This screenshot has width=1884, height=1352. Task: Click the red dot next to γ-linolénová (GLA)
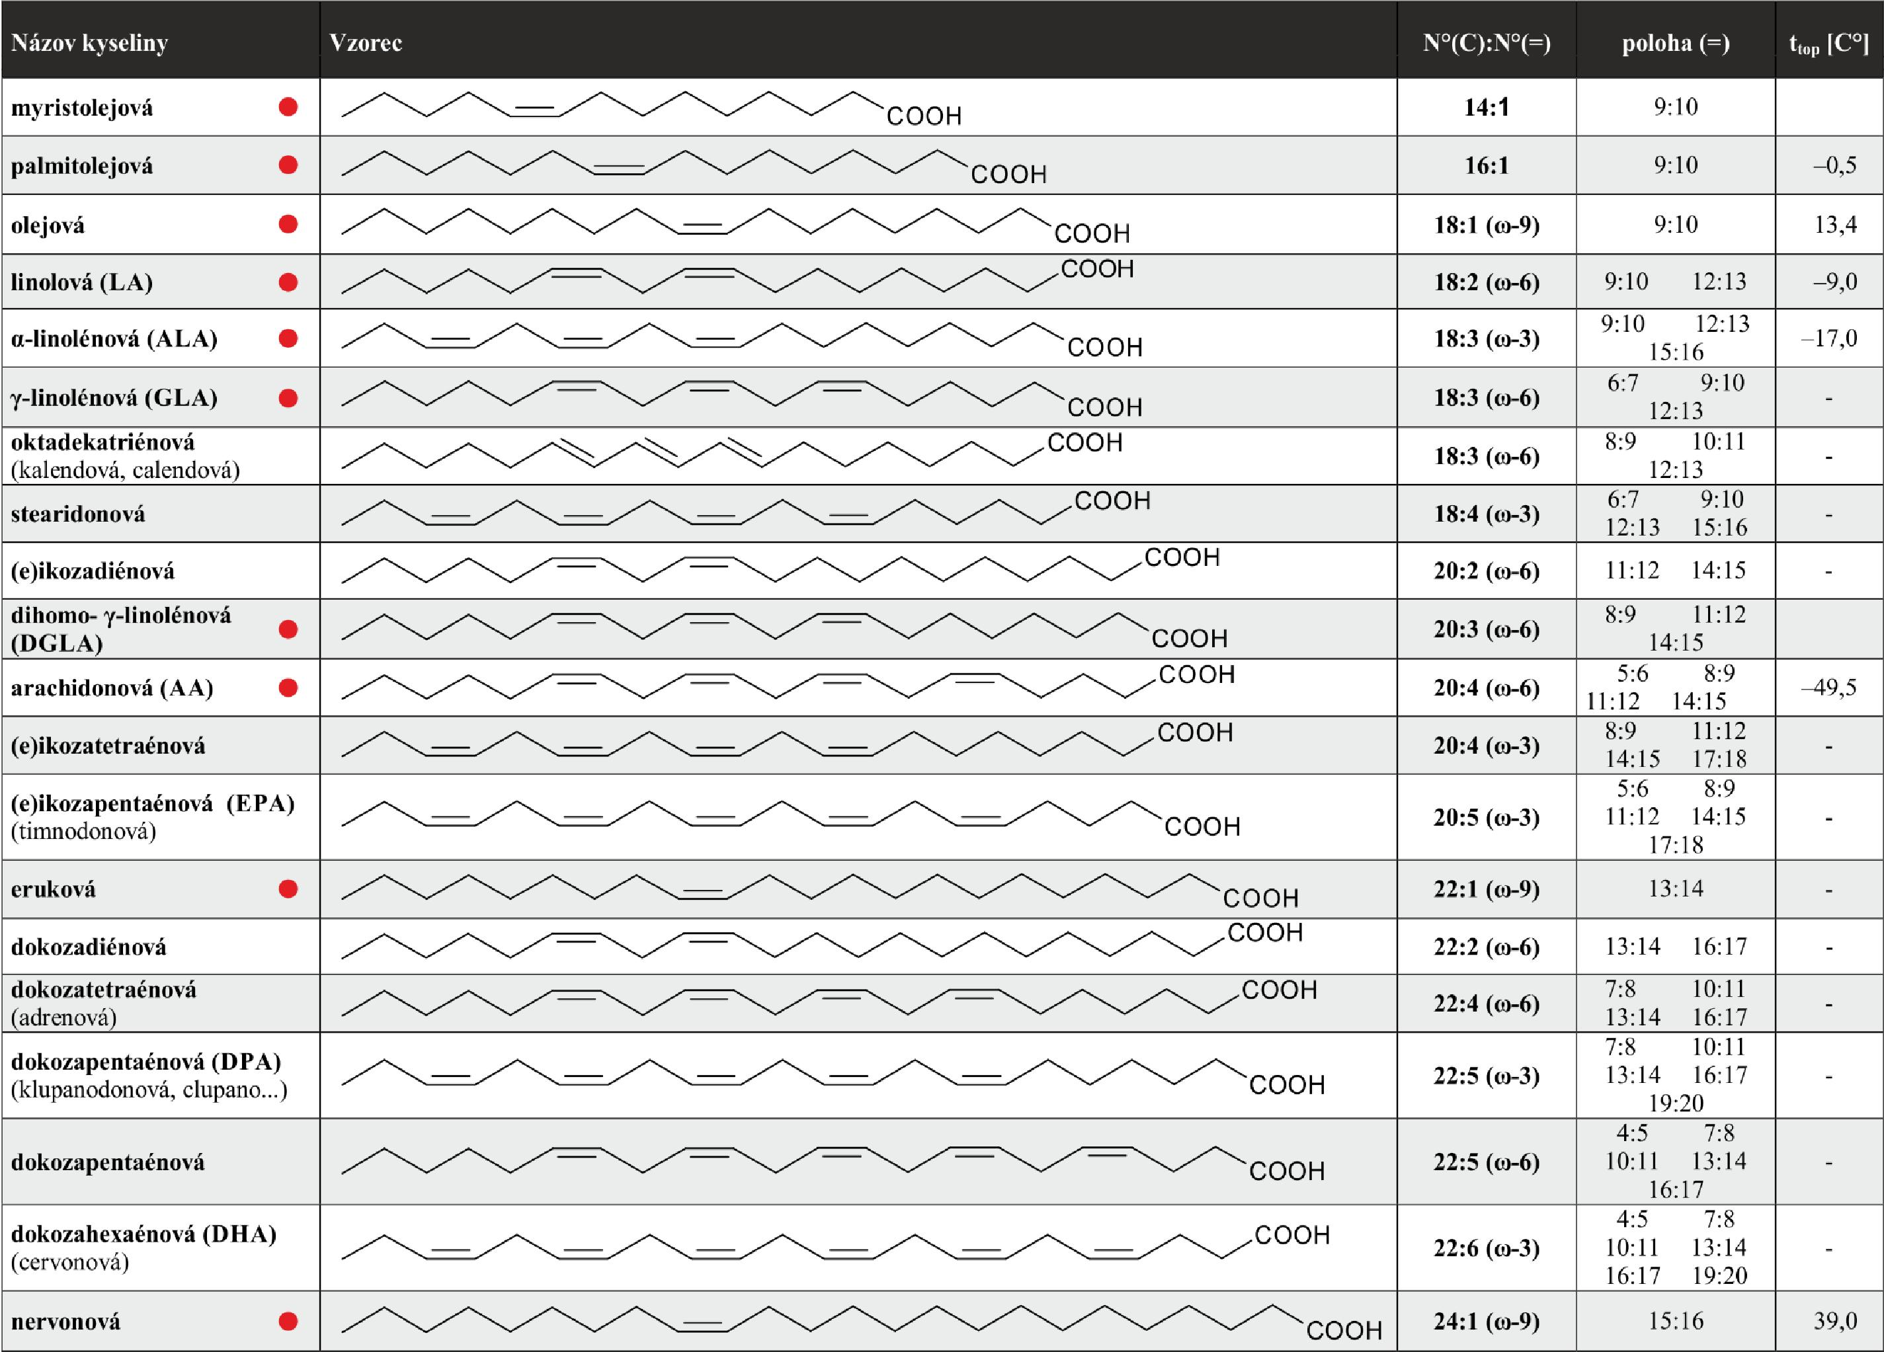point(288,398)
